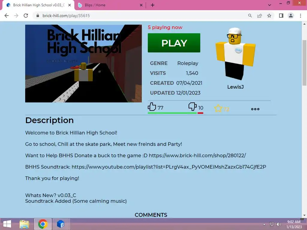307x230 pixels.
Task: Click the scrollbar down arrow
Action: point(304,215)
